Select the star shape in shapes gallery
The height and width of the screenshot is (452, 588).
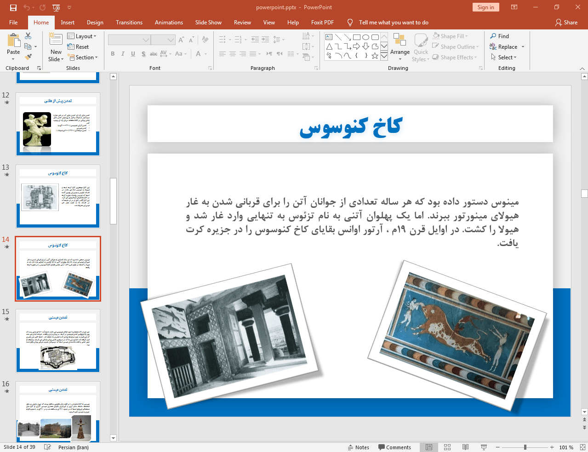375,56
